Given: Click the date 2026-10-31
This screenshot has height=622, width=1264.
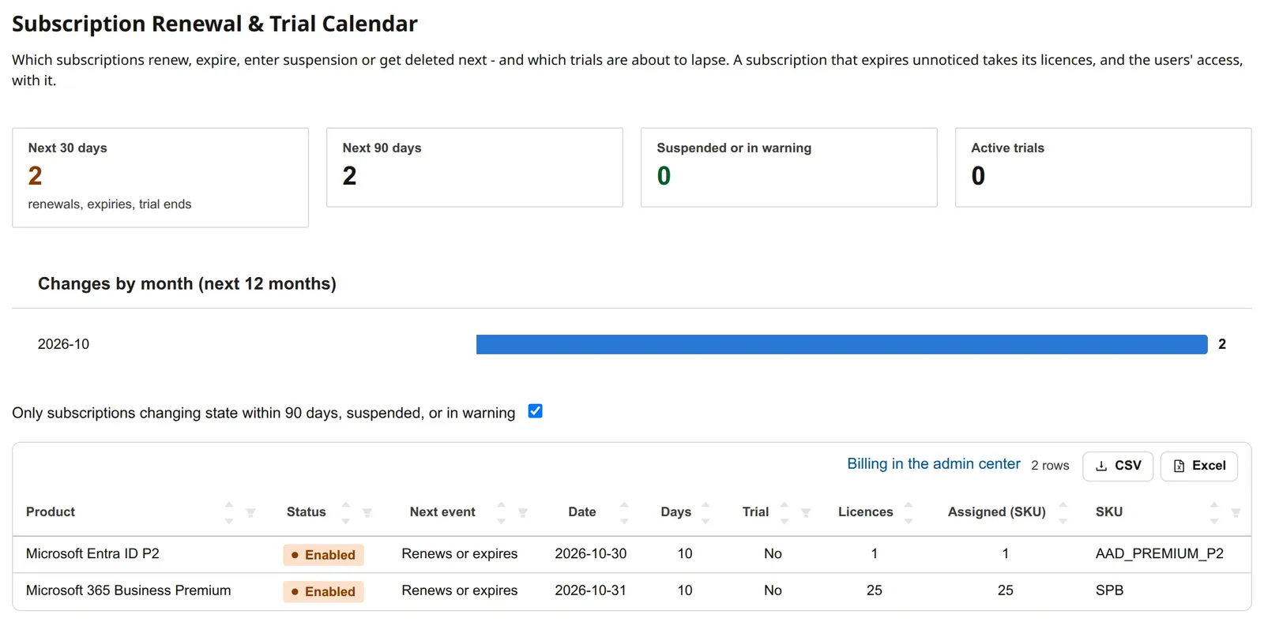Looking at the screenshot, I should coord(591,590).
